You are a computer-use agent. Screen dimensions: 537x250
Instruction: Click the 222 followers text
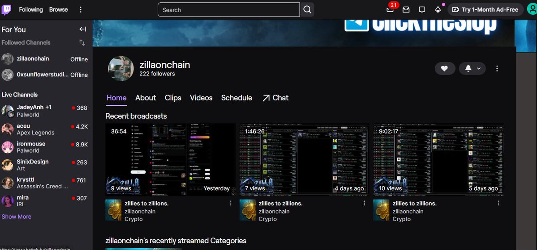coord(157,74)
